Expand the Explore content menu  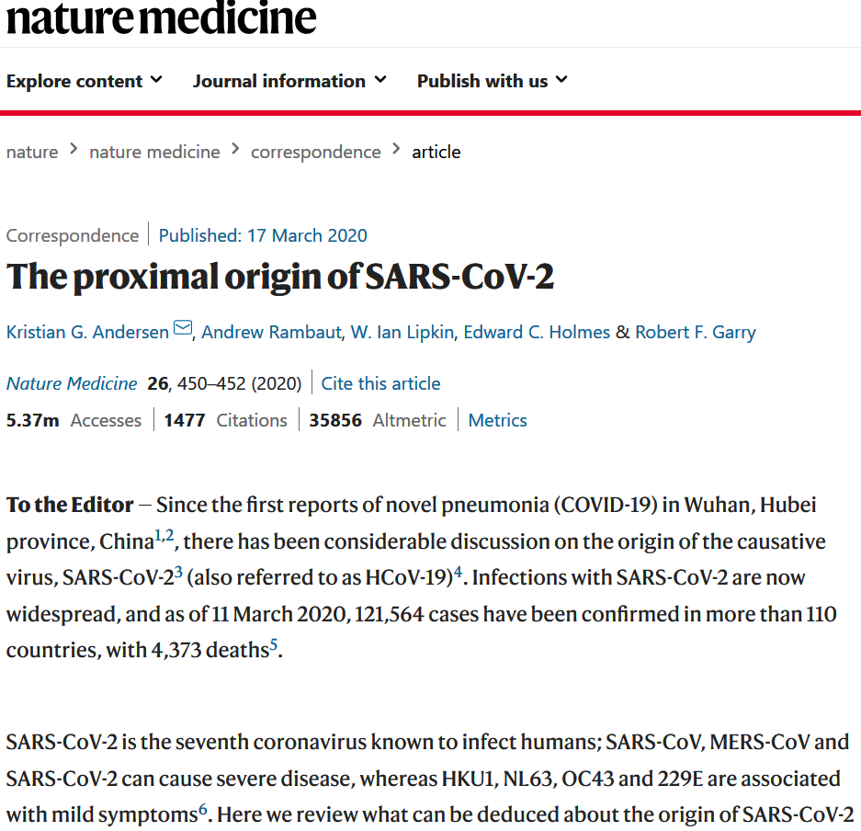click(x=84, y=81)
